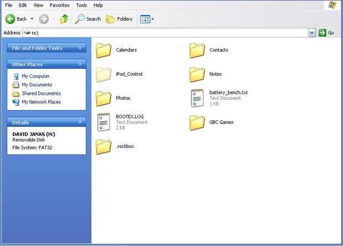Open the Favorites menu
343x246 pixels.
(x=60, y=5)
